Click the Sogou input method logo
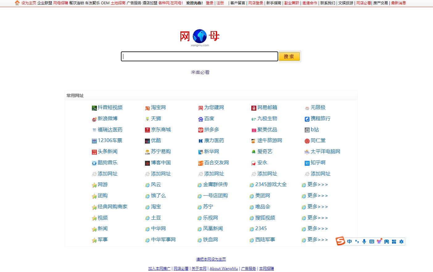This screenshot has width=433, height=272. 340,241
